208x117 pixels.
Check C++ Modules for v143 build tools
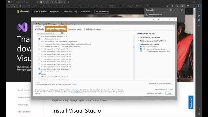point(39,41)
